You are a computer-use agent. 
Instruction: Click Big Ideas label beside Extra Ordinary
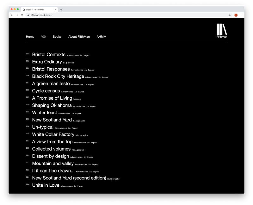coord(69,63)
